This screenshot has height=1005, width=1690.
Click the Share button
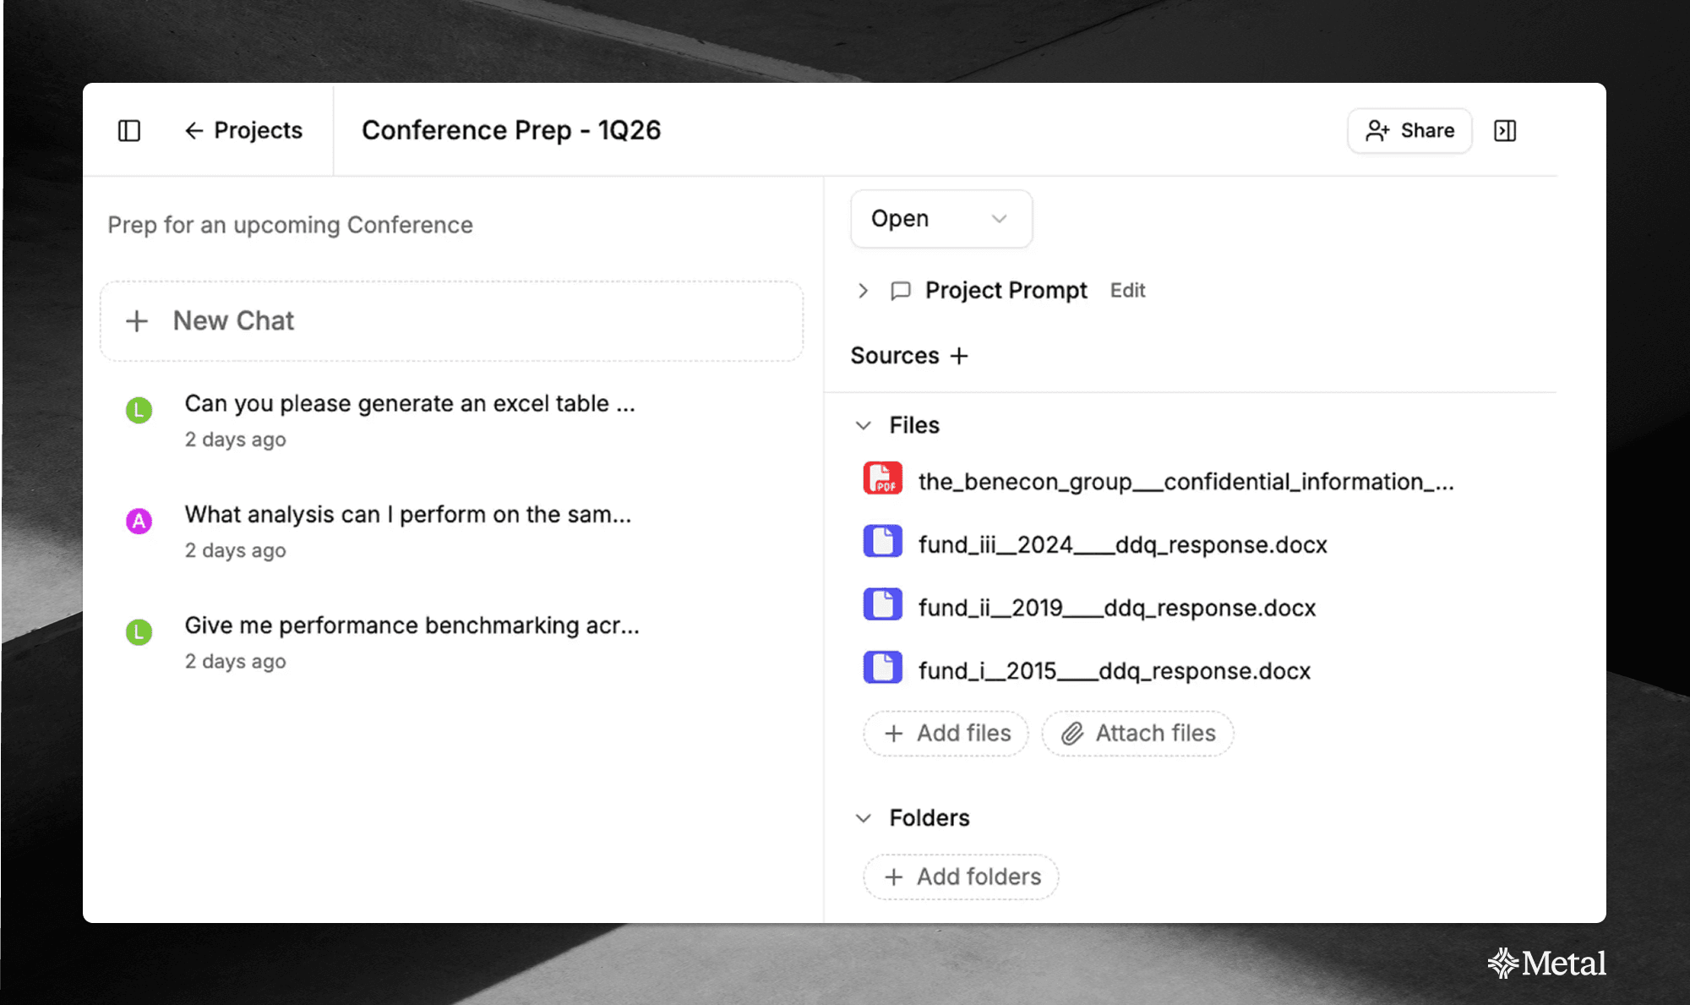pyautogui.click(x=1409, y=131)
